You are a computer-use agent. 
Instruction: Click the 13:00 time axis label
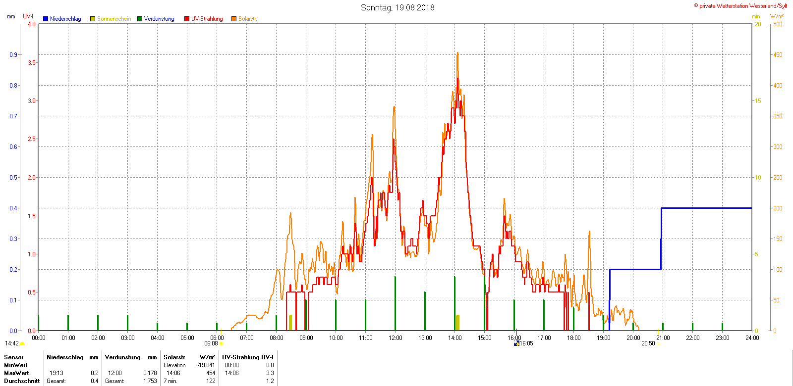pos(425,338)
